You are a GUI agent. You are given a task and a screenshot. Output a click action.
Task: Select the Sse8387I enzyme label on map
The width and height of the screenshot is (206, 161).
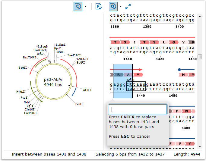click(40, 50)
